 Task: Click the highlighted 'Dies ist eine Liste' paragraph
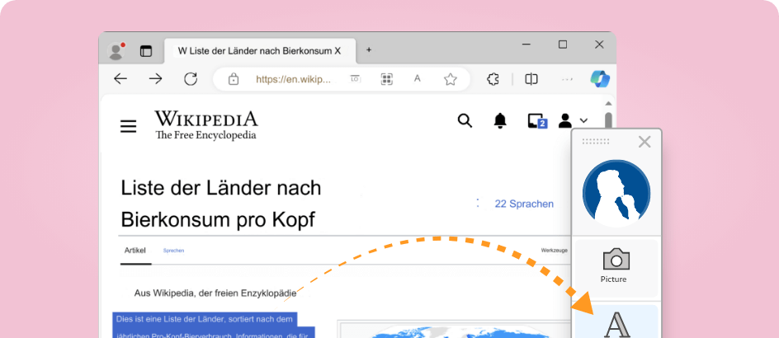(x=214, y=325)
